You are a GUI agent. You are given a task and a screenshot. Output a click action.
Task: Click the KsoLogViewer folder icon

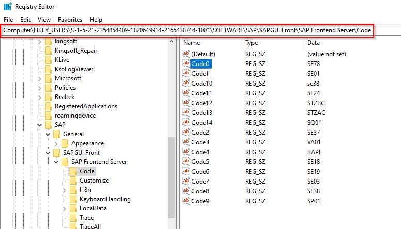click(x=48, y=69)
